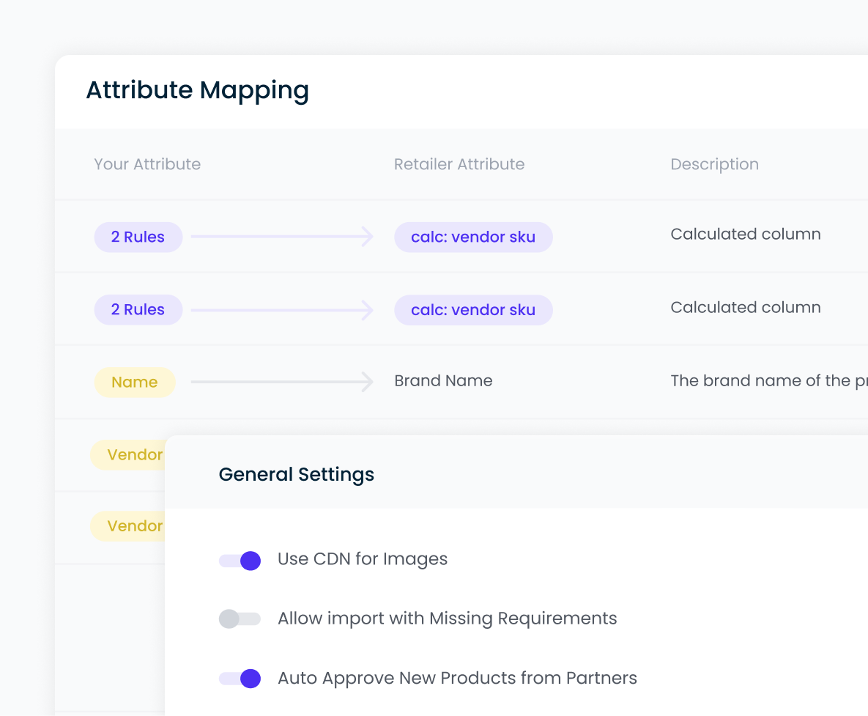Click the yellow Name attribute tag
The width and height of the screenshot is (868, 716).
[135, 383]
